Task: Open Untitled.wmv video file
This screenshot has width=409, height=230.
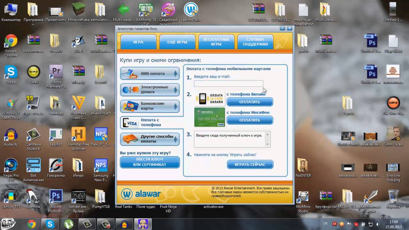Action: pyautogui.click(x=348, y=139)
